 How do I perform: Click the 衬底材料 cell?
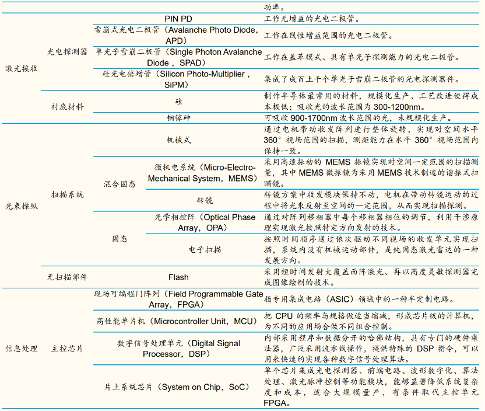[x=68, y=107]
